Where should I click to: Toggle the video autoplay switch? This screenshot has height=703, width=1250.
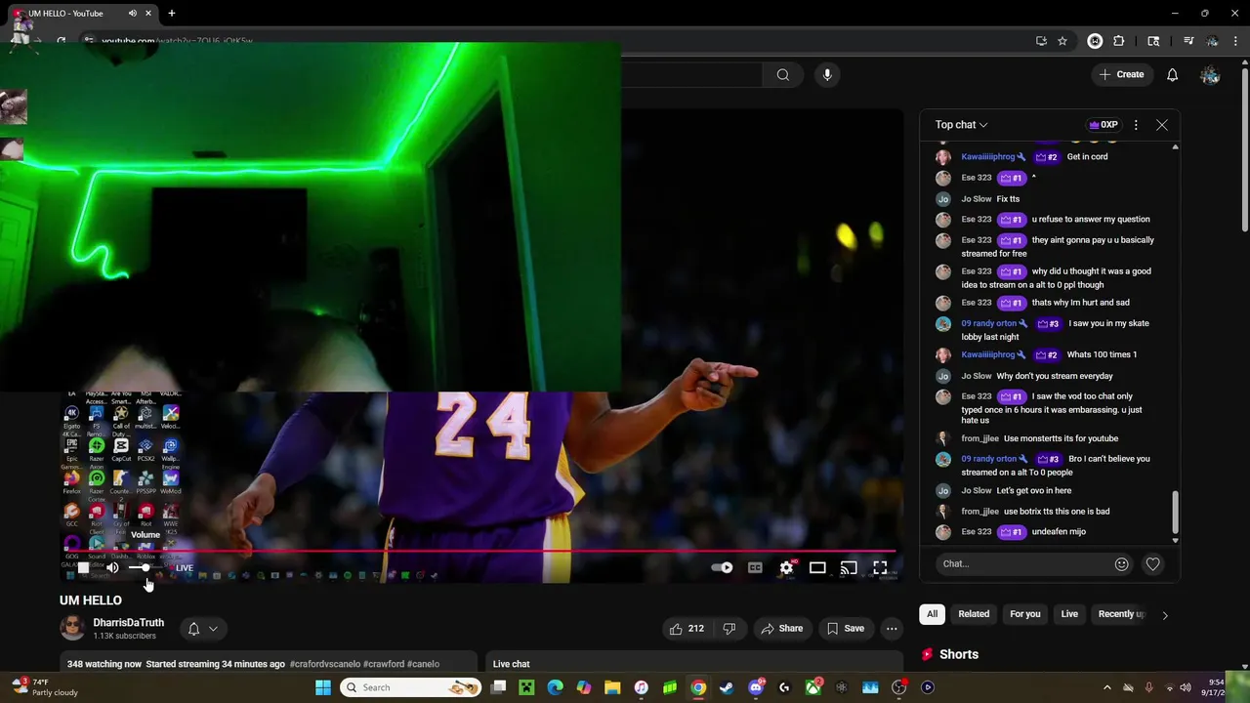(722, 567)
